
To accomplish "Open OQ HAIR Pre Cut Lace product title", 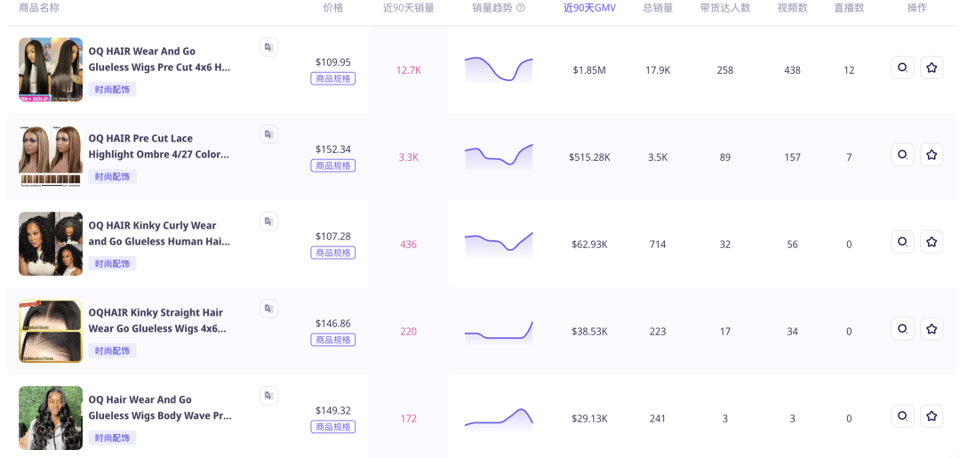I will pos(158,146).
